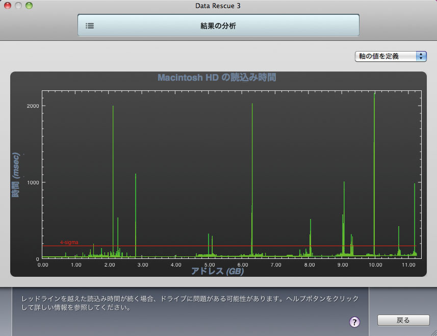Open the 軸の値を定義 dropdown

(391, 56)
